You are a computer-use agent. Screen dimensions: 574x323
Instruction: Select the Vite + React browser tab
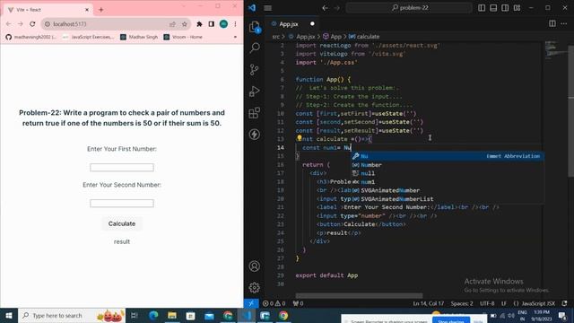tap(48, 10)
